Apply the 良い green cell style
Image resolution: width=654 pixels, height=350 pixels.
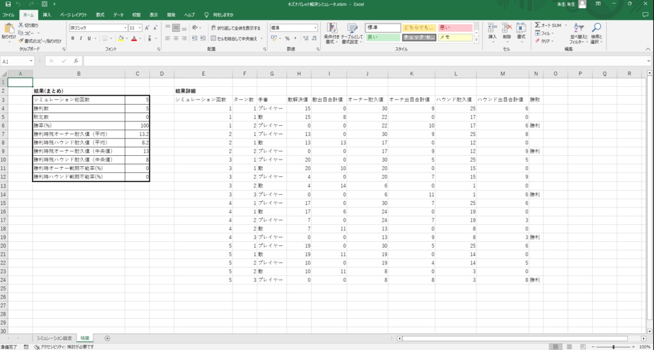pos(383,38)
